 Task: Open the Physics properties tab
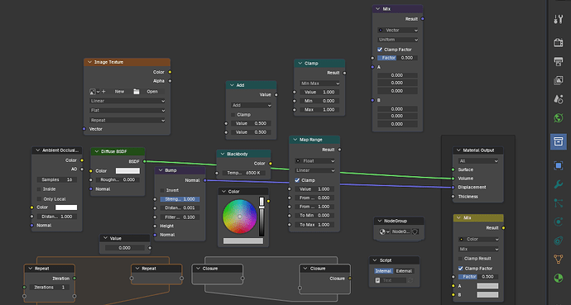(559, 222)
